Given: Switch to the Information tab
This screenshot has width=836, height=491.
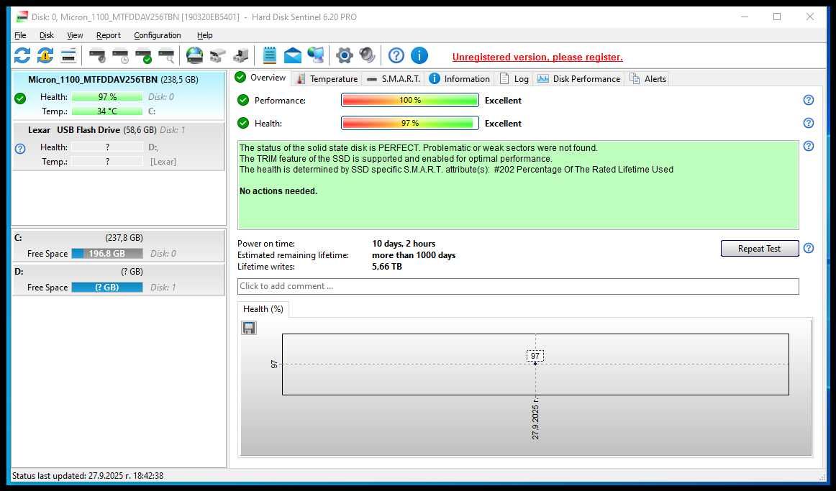Looking at the screenshot, I should (x=459, y=79).
